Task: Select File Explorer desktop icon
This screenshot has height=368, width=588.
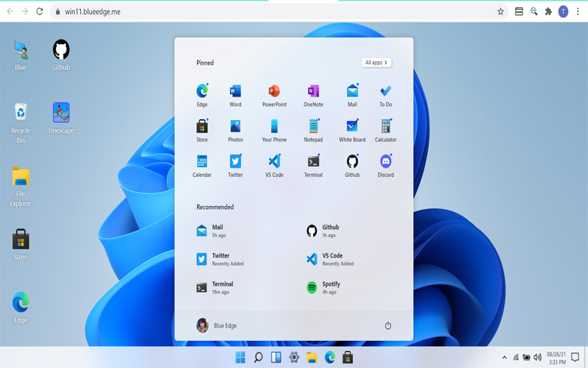Action: point(21,187)
